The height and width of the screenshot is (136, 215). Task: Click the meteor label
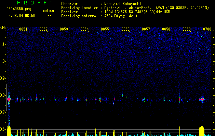pyautogui.click(x=49, y=11)
